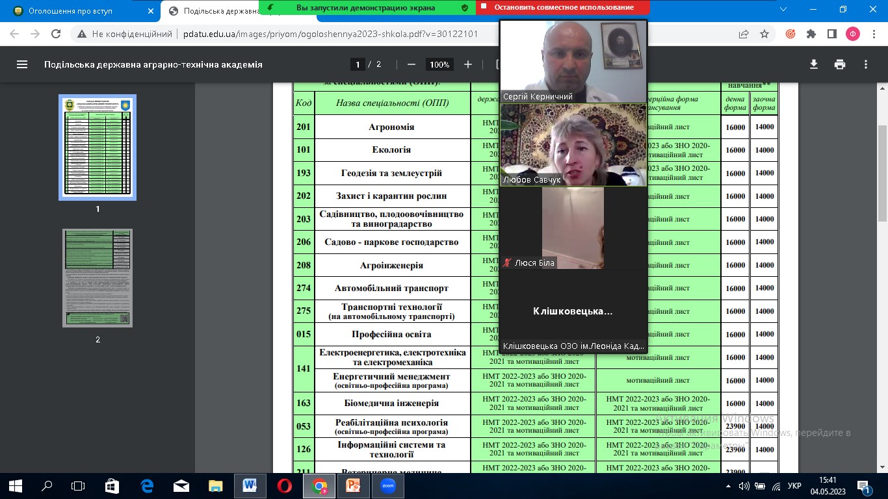This screenshot has height=499, width=888.
Task: Reload the current page
Action: (56, 34)
